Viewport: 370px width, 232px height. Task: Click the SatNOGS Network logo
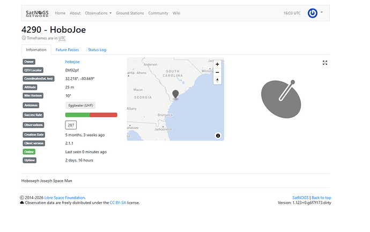38,13
